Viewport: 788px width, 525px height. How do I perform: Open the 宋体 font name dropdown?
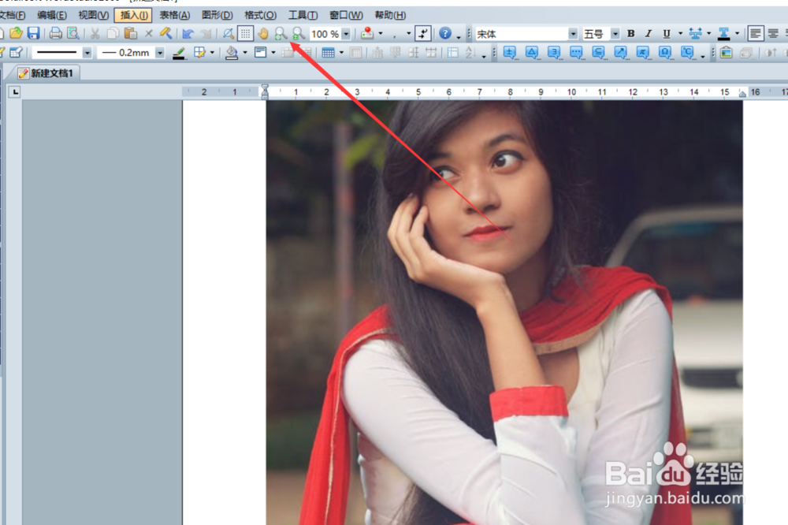[x=573, y=34]
